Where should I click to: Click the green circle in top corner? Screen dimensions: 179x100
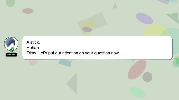tap(10, 3)
